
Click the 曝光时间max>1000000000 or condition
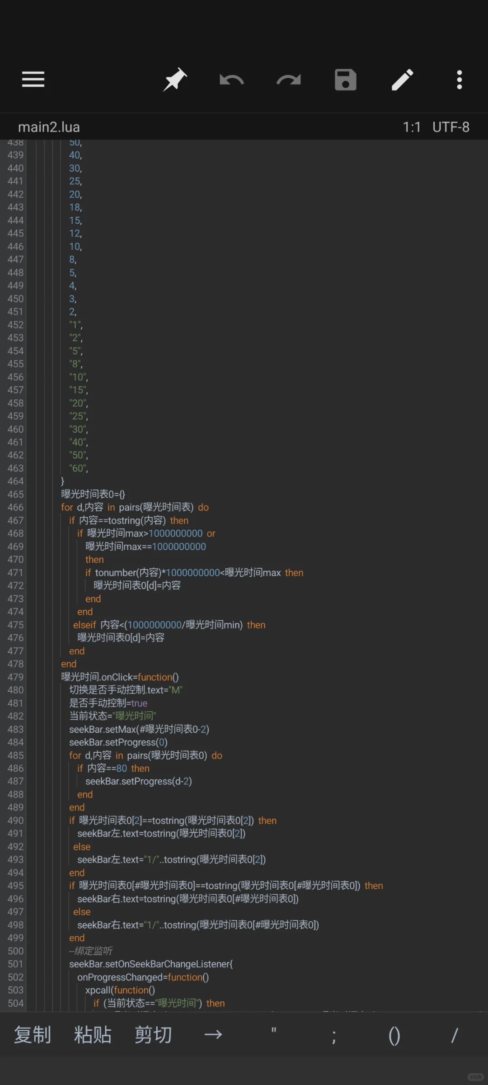tap(146, 533)
